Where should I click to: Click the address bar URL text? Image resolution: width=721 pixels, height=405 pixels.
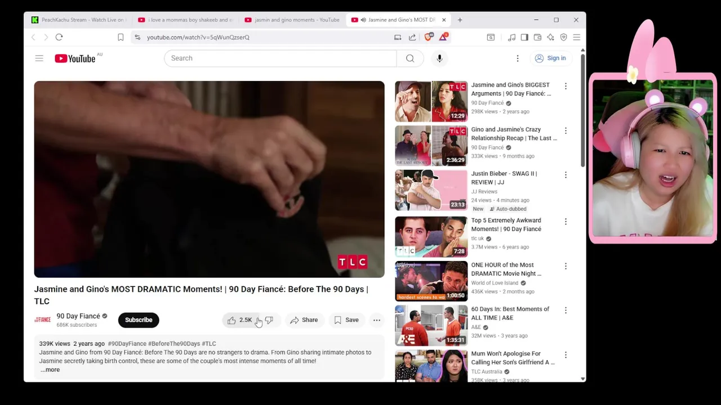click(x=198, y=37)
